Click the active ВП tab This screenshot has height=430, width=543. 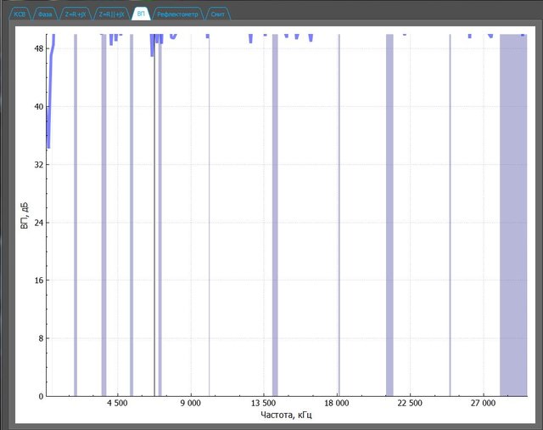[142, 14]
